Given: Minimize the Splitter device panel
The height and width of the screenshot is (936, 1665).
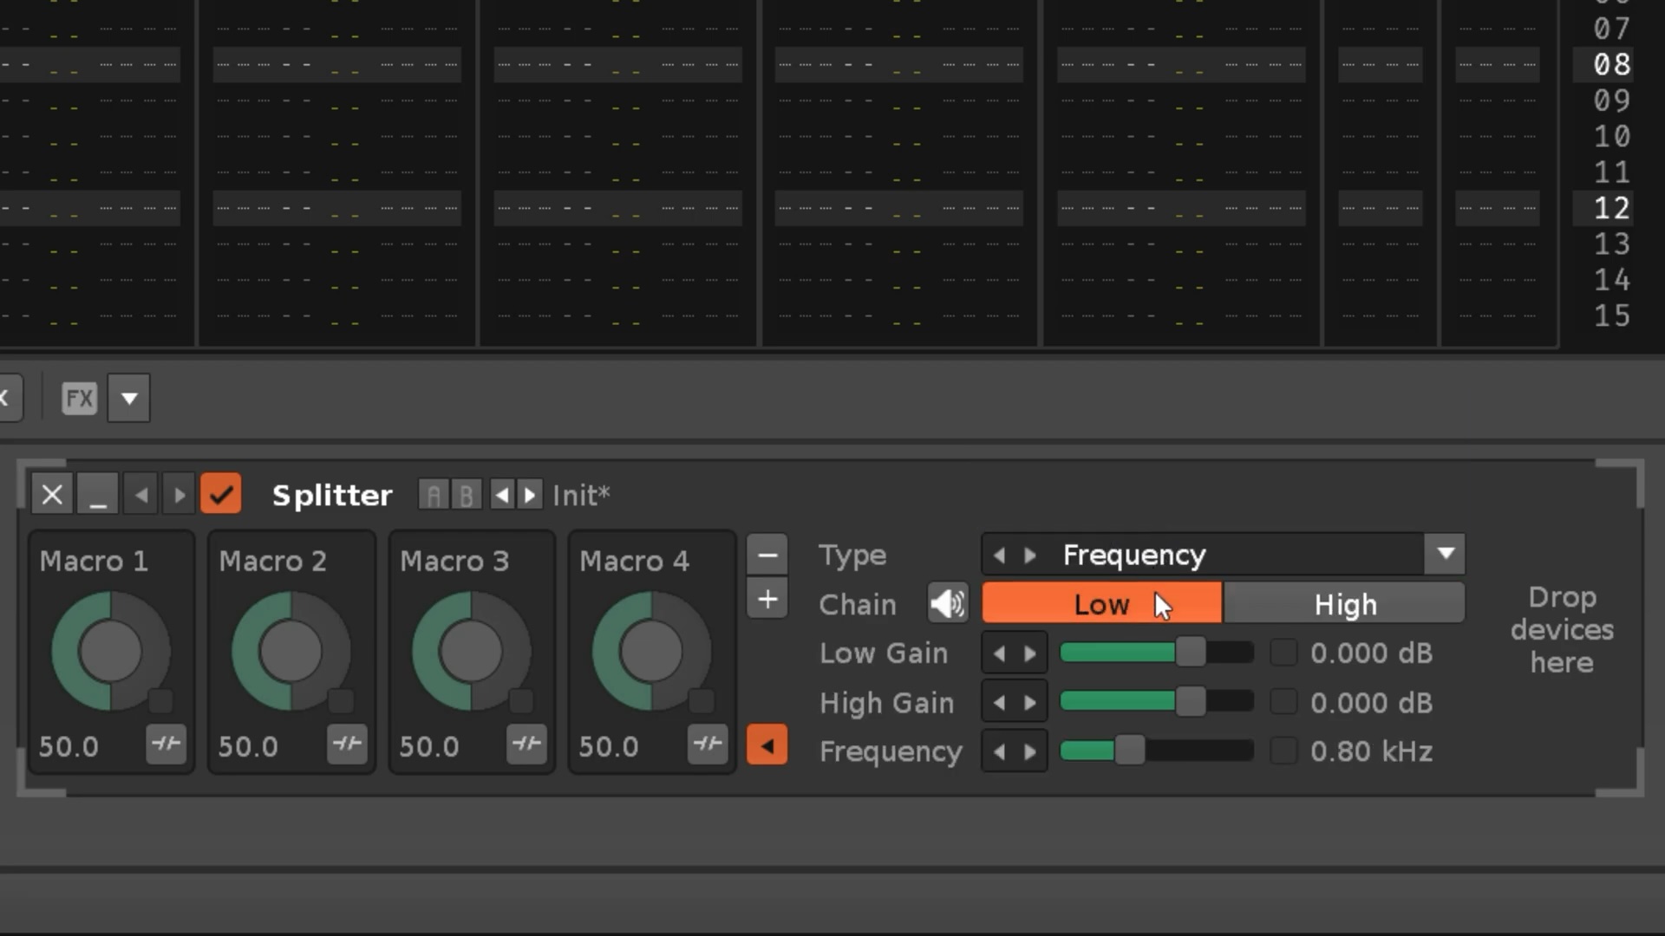Looking at the screenshot, I should [97, 495].
